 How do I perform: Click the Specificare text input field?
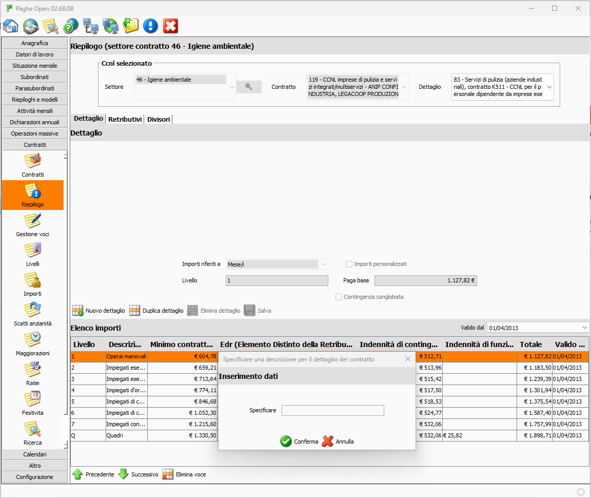tap(332, 411)
